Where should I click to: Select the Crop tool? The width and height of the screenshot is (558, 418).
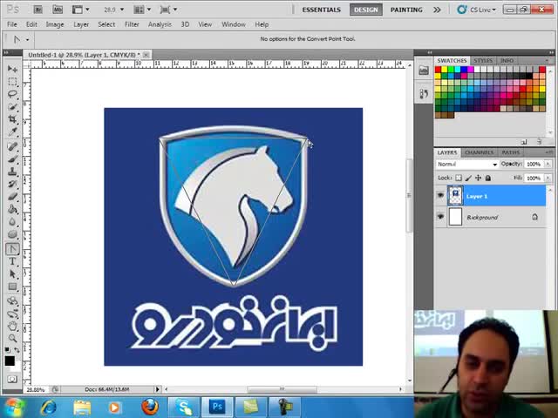point(12,119)
